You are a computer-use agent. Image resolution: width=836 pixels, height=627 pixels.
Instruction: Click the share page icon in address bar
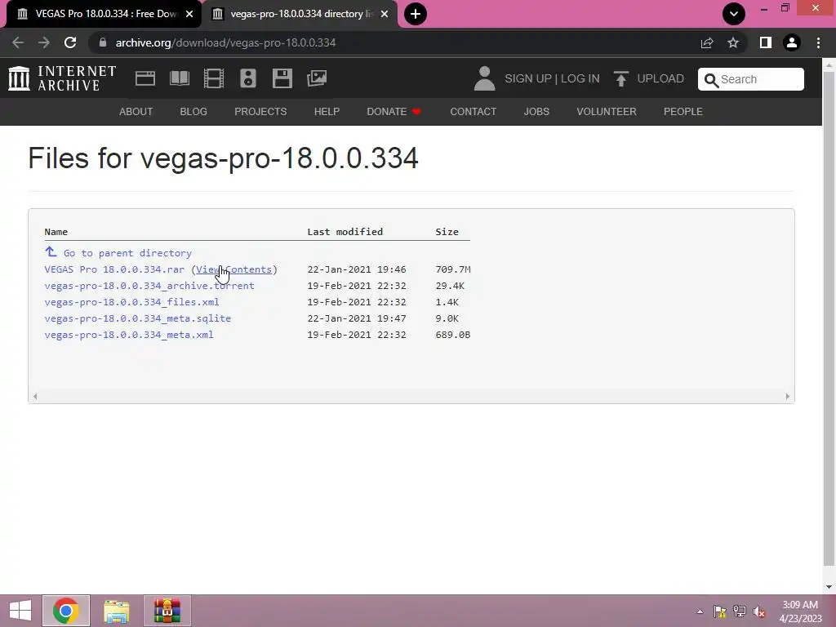tap(707, 42)
